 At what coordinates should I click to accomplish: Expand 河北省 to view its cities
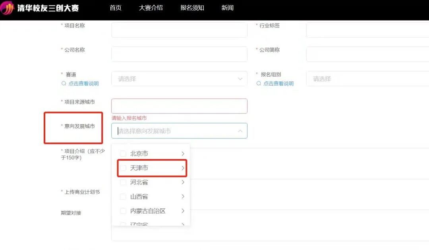click(x=182, y=182)
